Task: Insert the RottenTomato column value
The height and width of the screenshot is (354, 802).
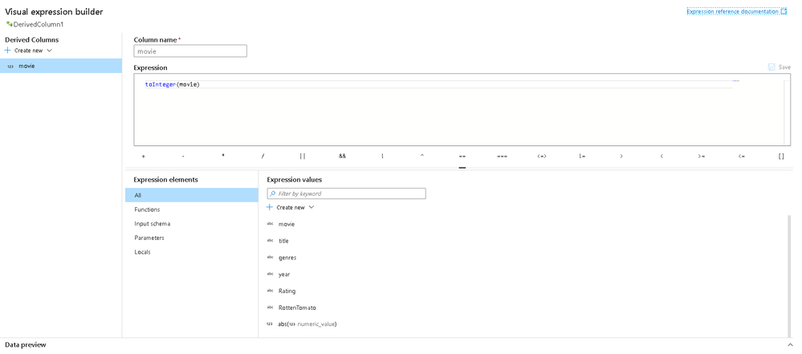Action: [297, 307]
